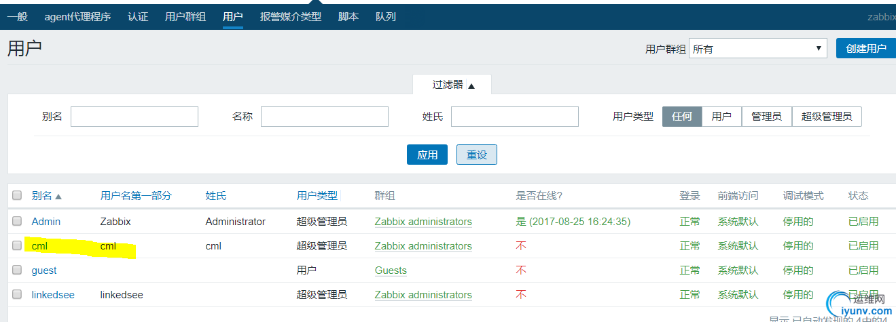Tick the checkbox beside linkedsee user

pyautogui.click(x=17, y=295)
